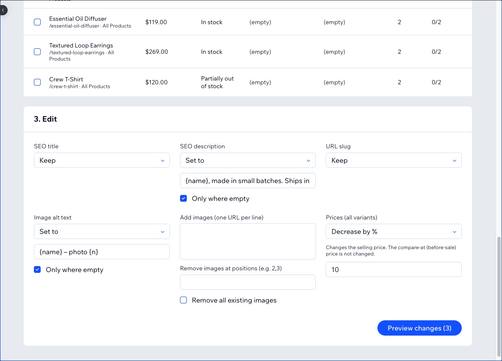Screen dimensions: 502x361
Task: Click In stock status for Textured Loop Earrings
Action: pyautogui.click(x=212, y=52)
